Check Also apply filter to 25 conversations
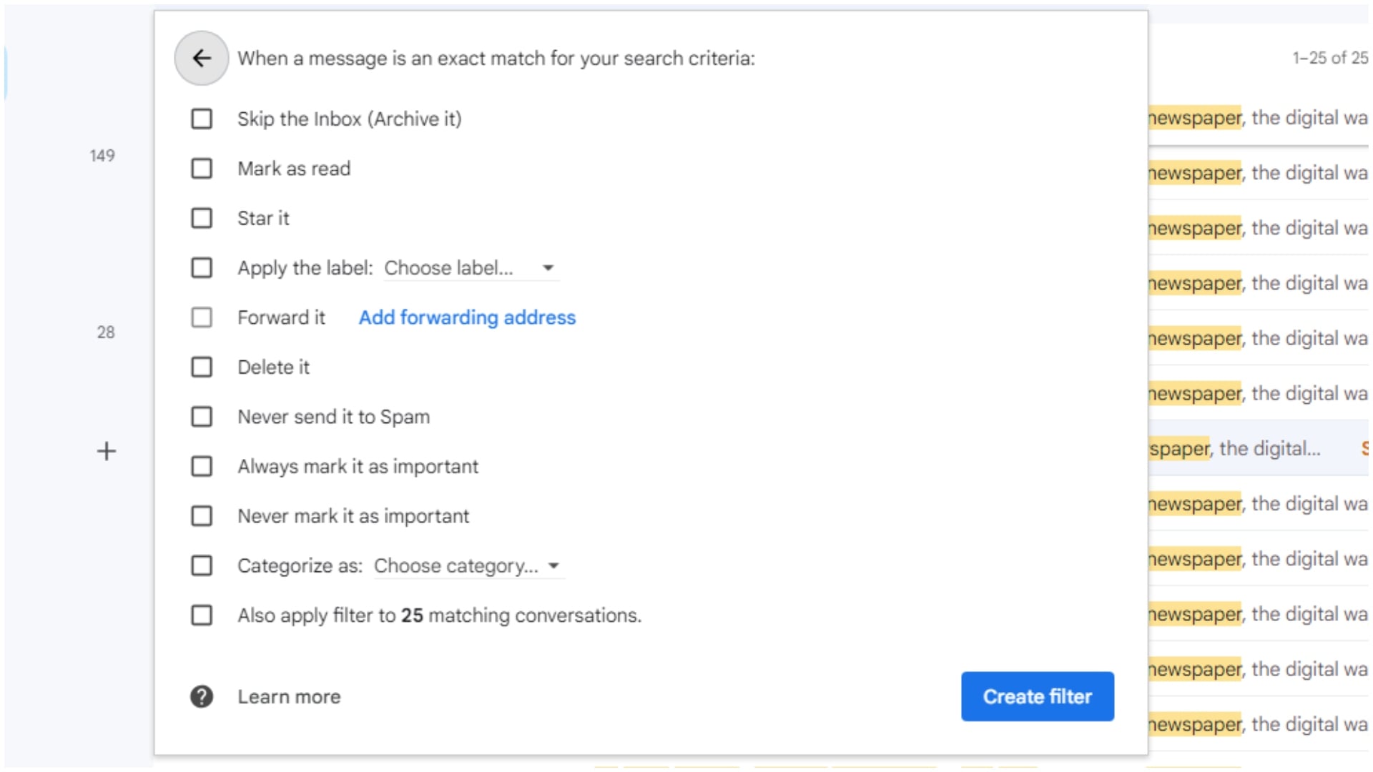Viewport: 1373px width, 772px height. [202, 615]
